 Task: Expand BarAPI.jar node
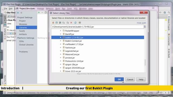61,34
